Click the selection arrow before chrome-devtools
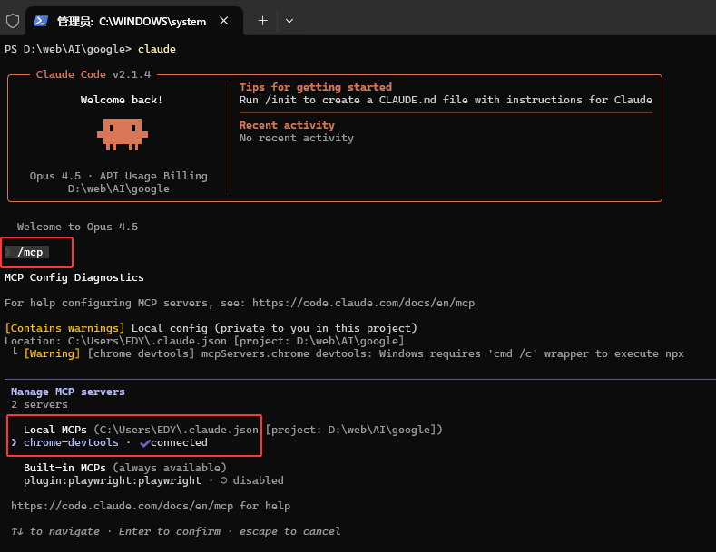Image resolution: width=716 pixels, height=552 pixels. (14, 442)
